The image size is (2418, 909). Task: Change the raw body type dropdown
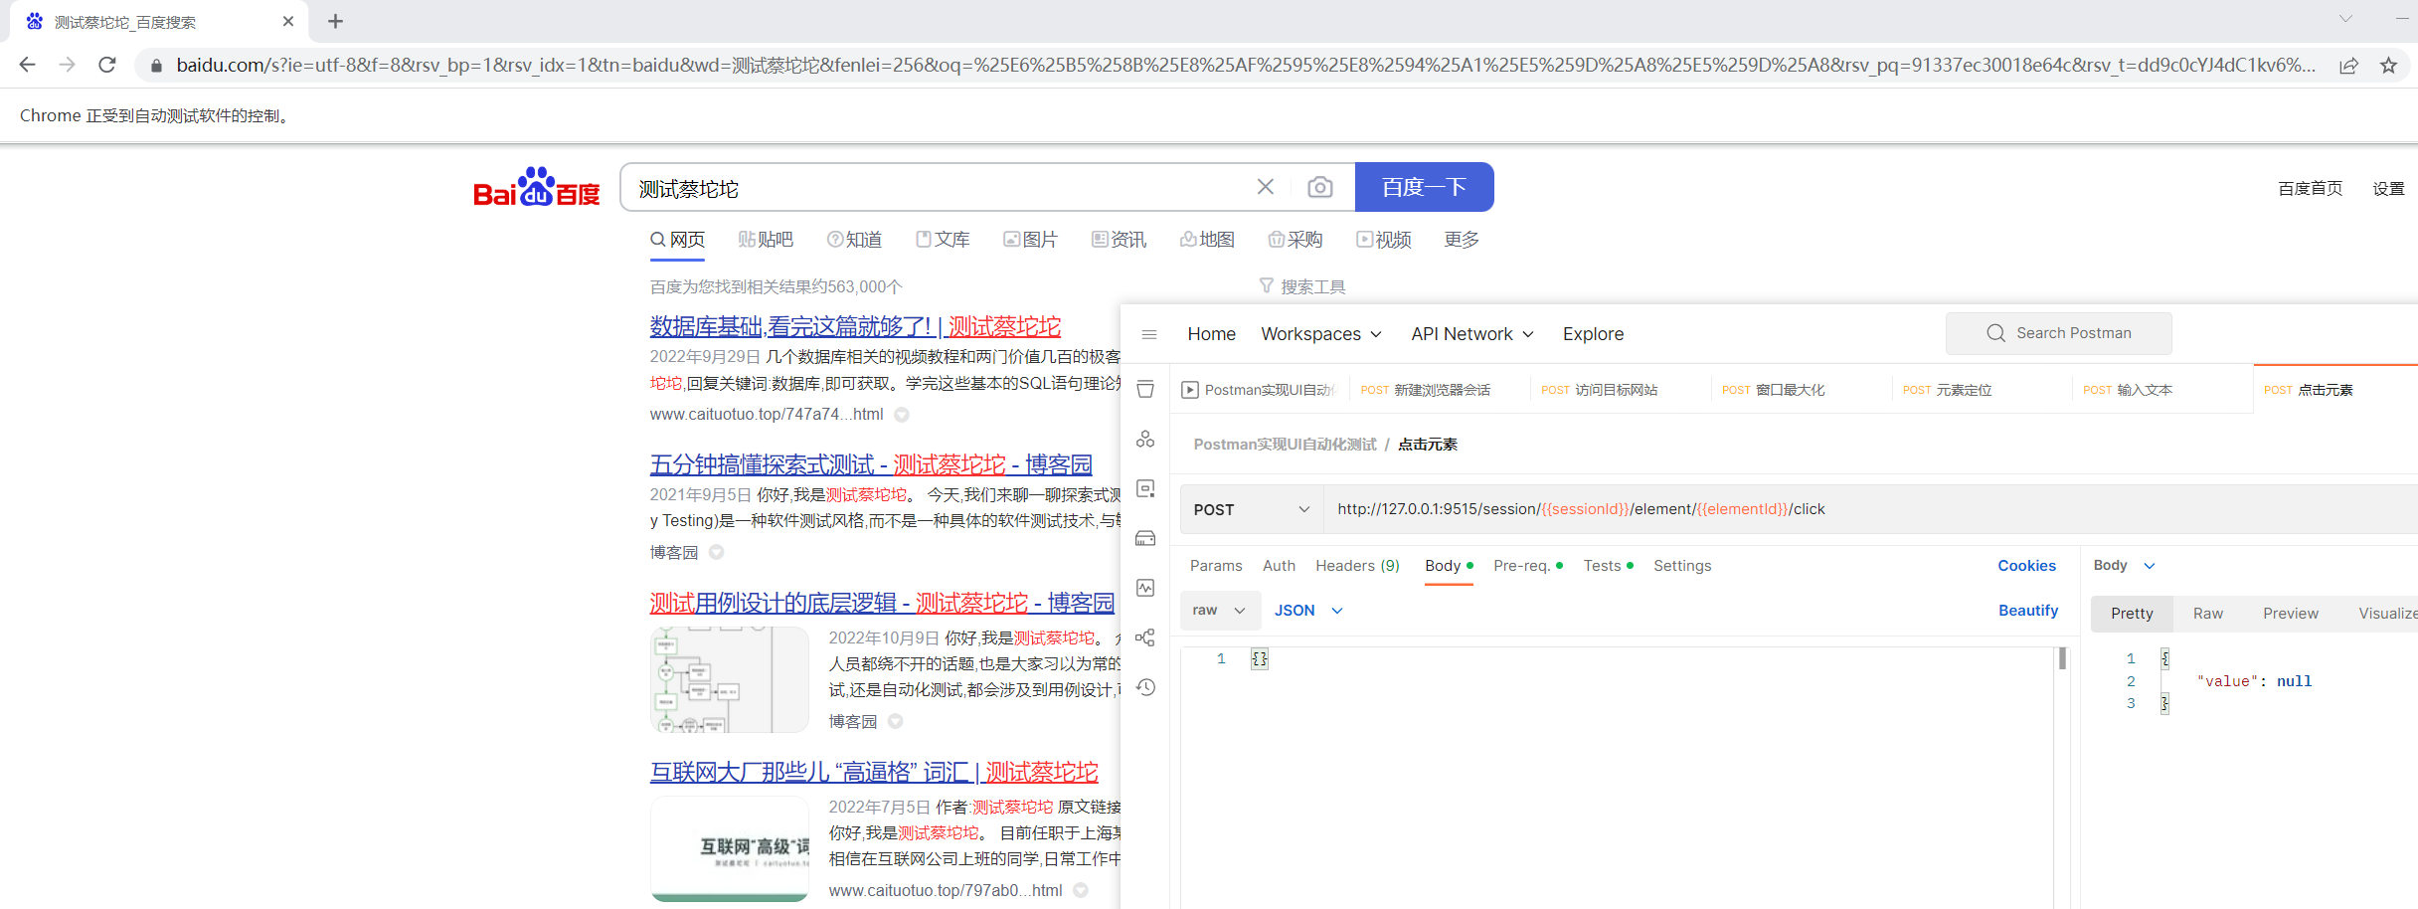pyautogui.click(x=1219, y=611)
